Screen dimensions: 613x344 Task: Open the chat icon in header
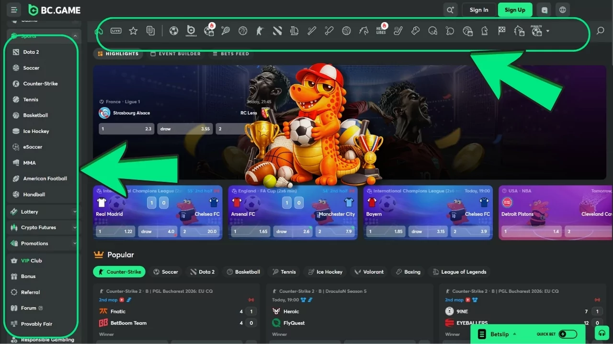[544, 10]
